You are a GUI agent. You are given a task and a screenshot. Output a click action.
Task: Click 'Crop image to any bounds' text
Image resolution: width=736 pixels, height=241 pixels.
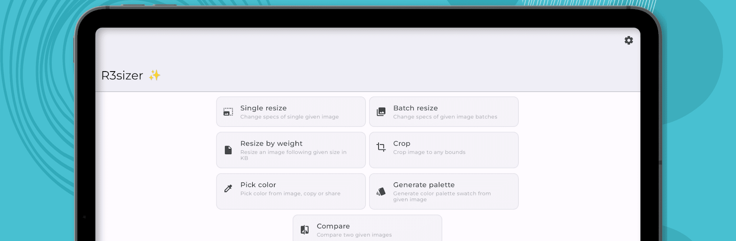(x=429, y=152)
